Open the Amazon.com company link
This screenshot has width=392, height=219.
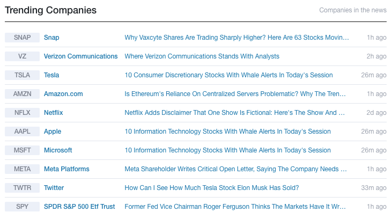click(63, 94)
